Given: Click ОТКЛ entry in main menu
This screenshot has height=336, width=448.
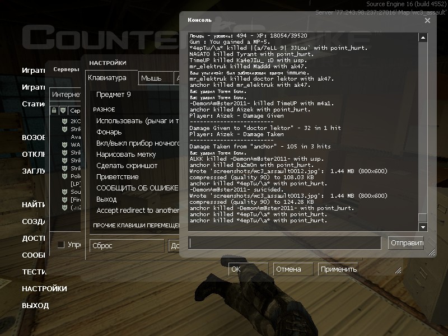Looking at the screenshot, I should (x=34, y=155).
